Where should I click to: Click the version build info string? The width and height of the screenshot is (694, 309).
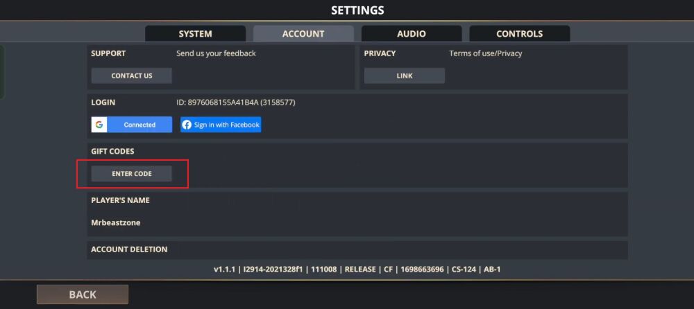(357, 269)
